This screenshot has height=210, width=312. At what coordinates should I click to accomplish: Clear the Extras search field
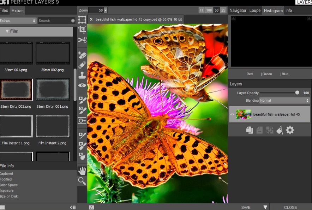tap(73, 21)
